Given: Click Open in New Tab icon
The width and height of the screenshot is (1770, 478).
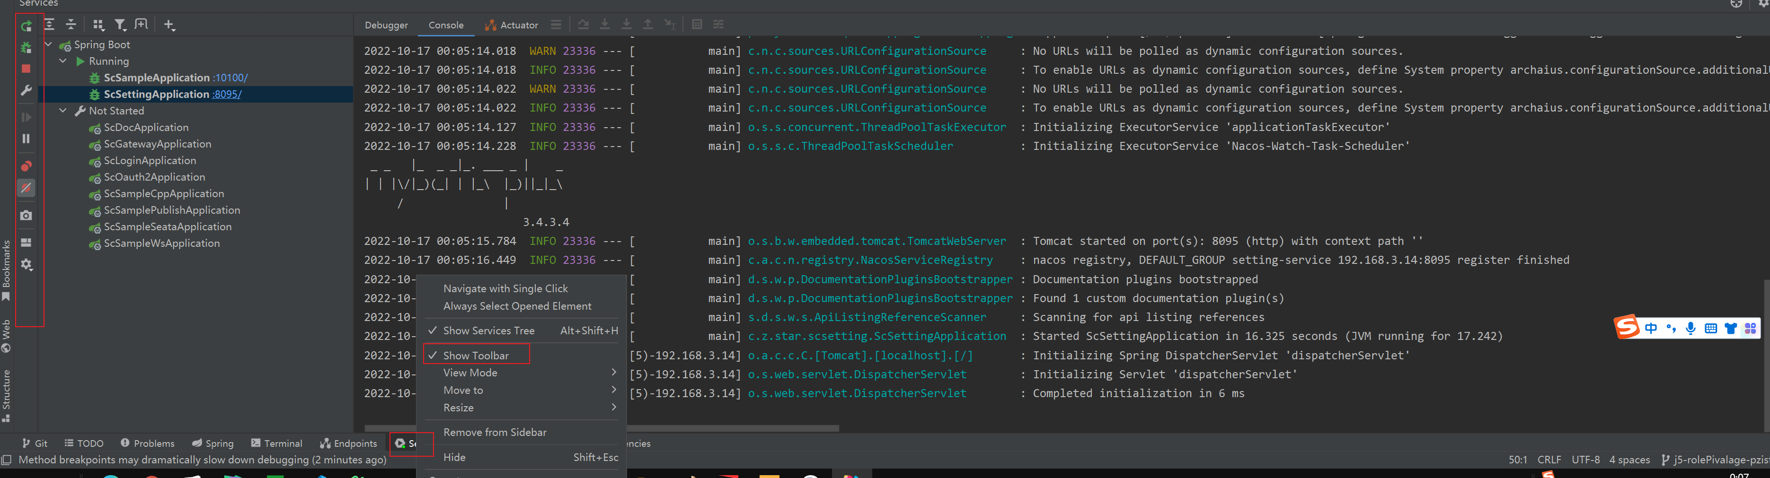Looking at the screenshot, I should 142,25.
